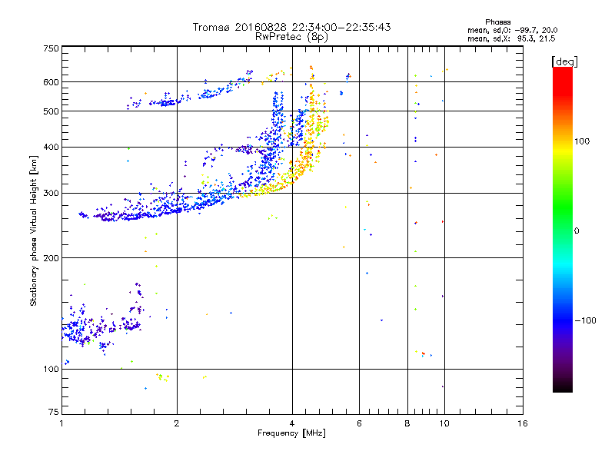Screen dimensions: 615x461
Task: Click the colorbar label '100'
Action: (582, 141)
